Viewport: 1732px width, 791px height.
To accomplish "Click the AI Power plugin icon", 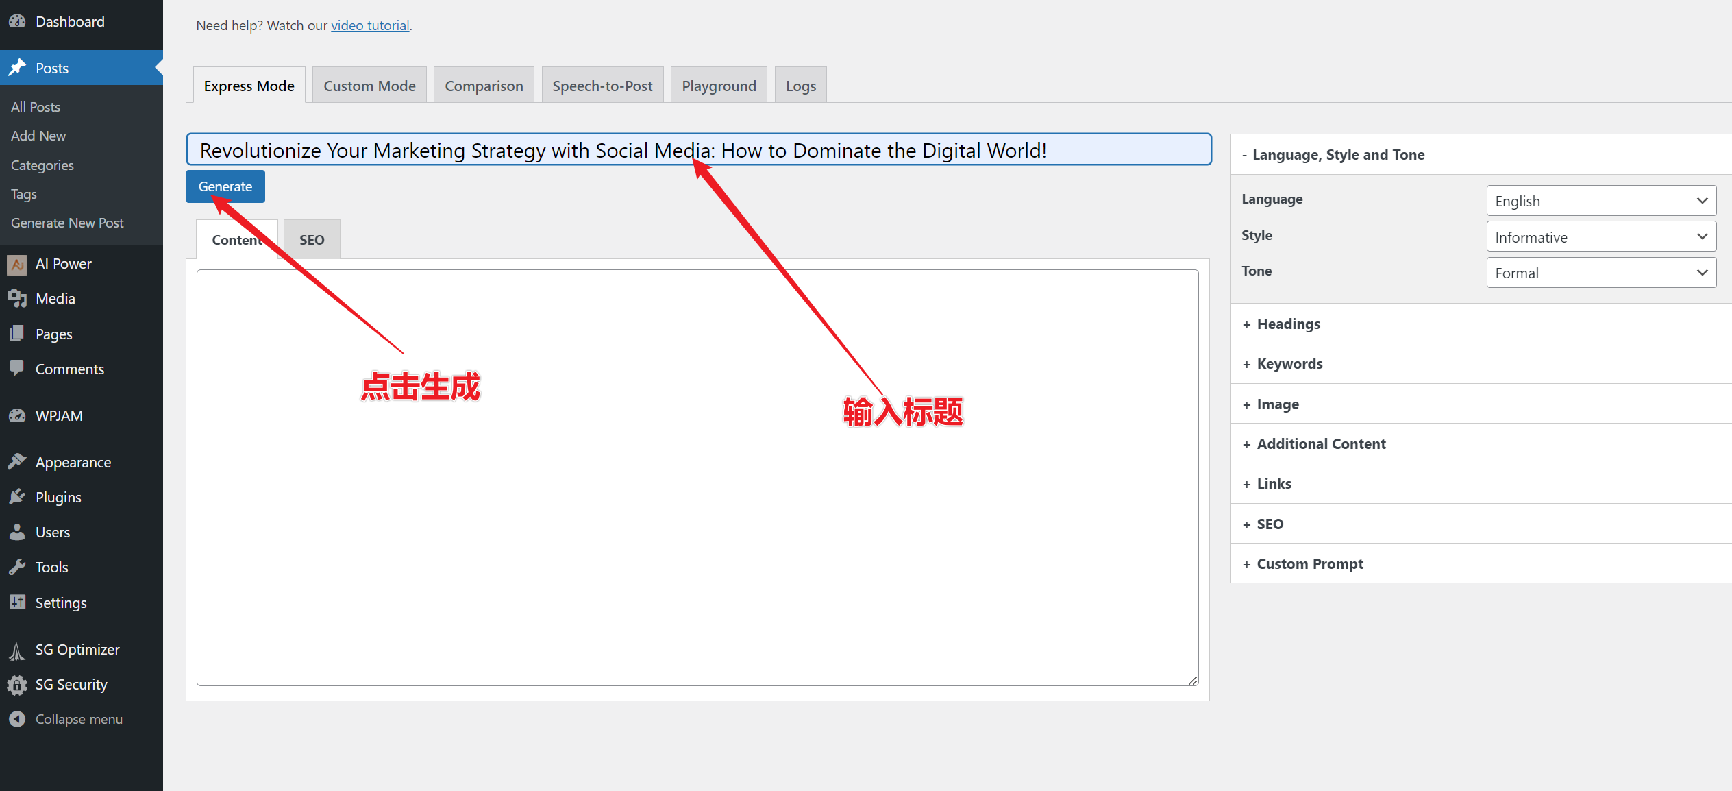I will [17, 264].
